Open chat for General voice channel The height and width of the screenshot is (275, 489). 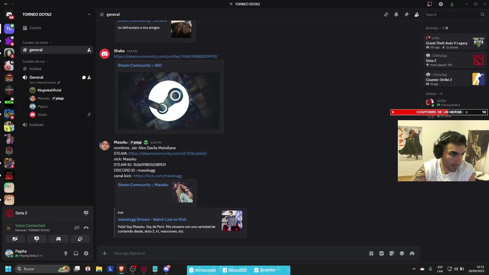pyautogui.click(x=84, y=78)
